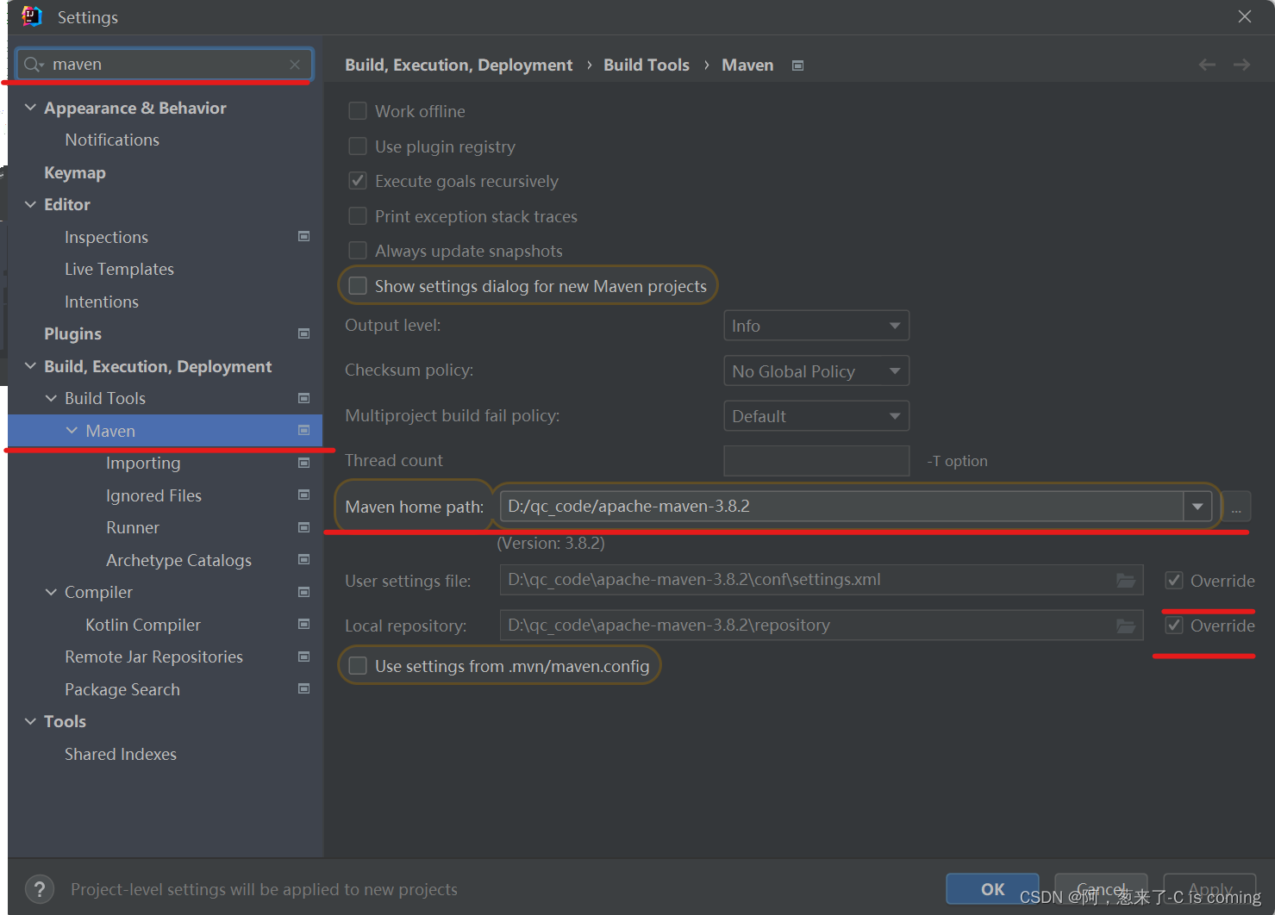Click project-level icon next to Importing
The height and width of the screenshot is (915, 1275).
303,463
